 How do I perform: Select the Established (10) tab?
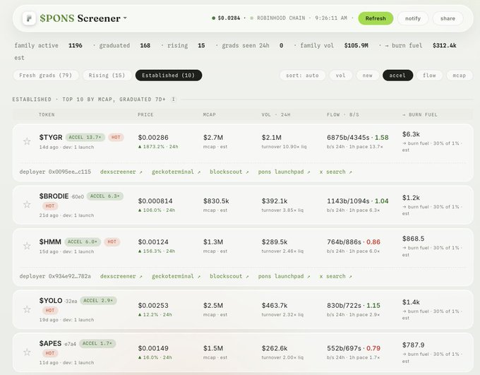(169, 76)
